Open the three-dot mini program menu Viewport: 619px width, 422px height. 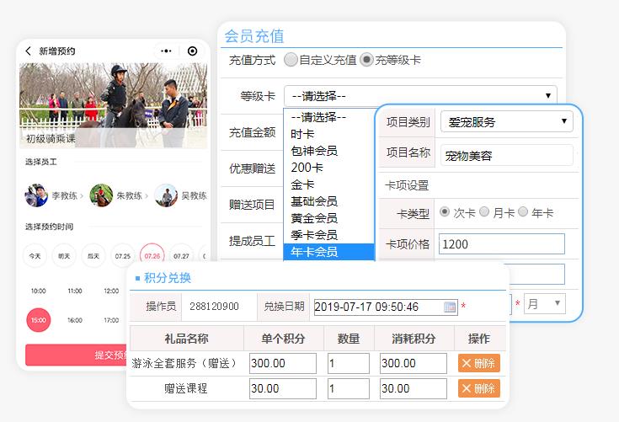166,51
